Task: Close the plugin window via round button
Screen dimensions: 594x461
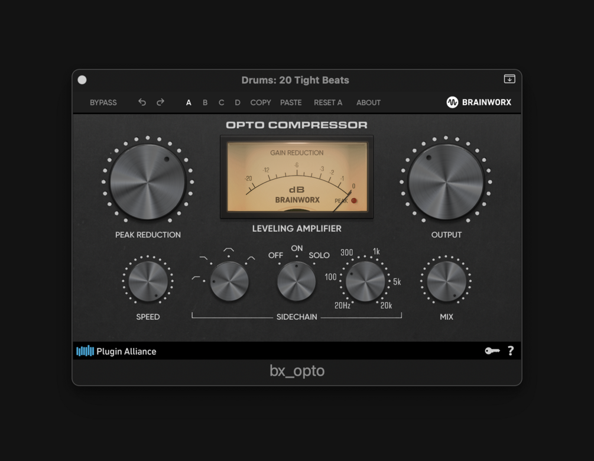Action: 82,80
